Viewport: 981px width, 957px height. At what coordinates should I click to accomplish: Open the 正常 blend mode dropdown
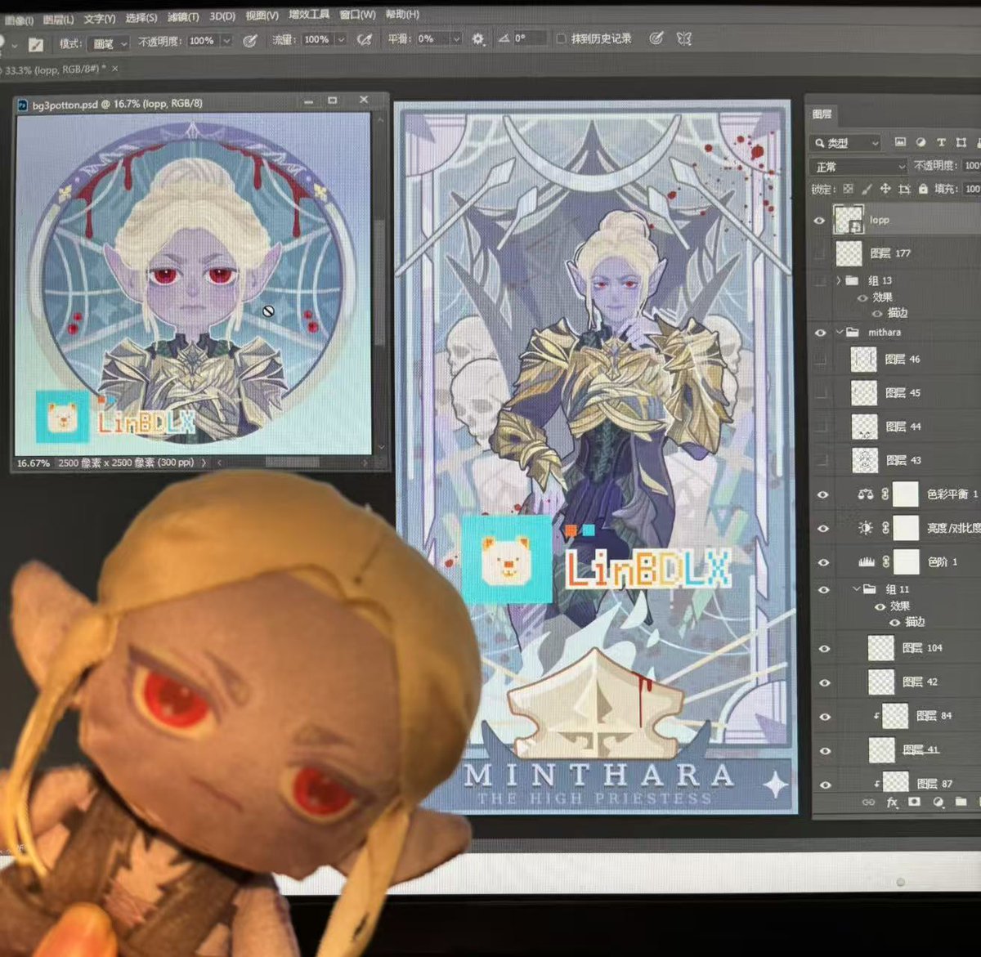point(860,167)
